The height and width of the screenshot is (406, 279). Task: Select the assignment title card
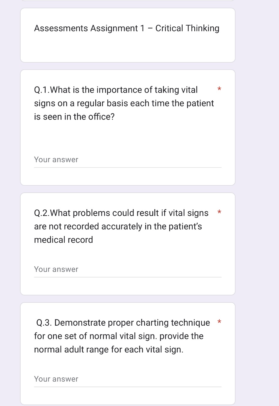coord(128,35)
